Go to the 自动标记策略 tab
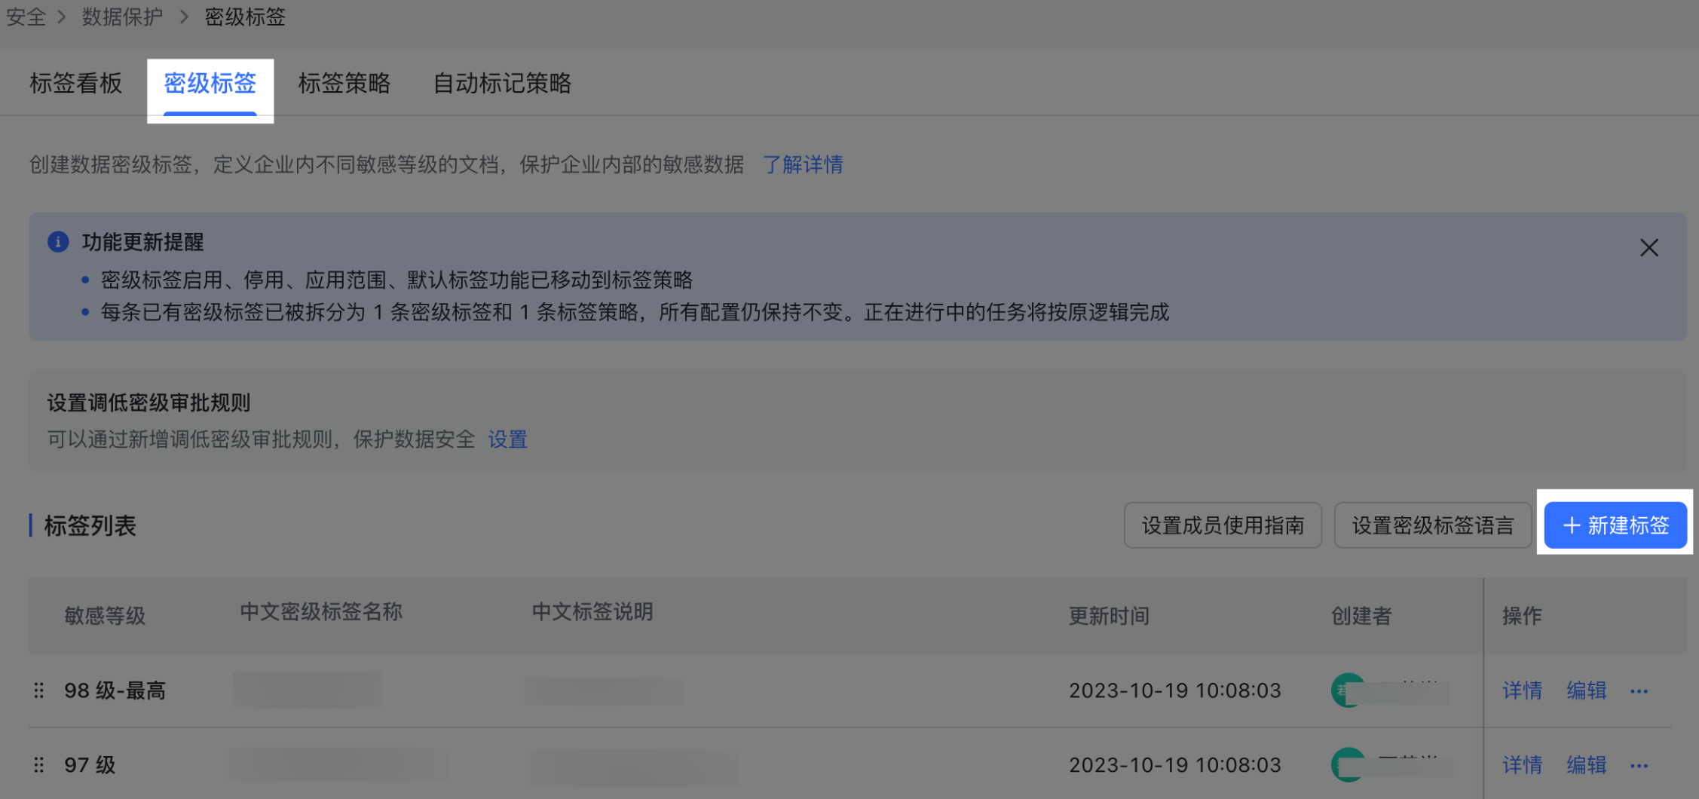The image size is (1699, 799). point(502,84)
